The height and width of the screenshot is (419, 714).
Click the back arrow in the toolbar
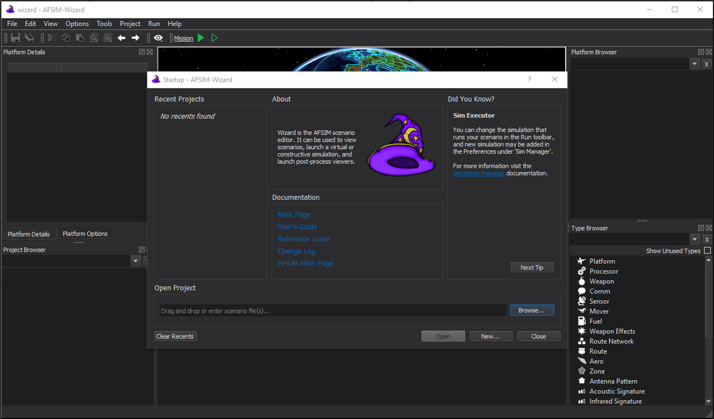click(121, 38)
